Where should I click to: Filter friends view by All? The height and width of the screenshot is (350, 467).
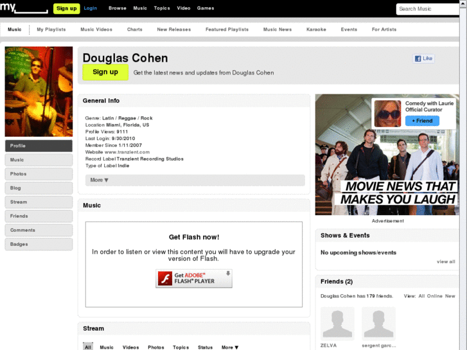[421, 296]
